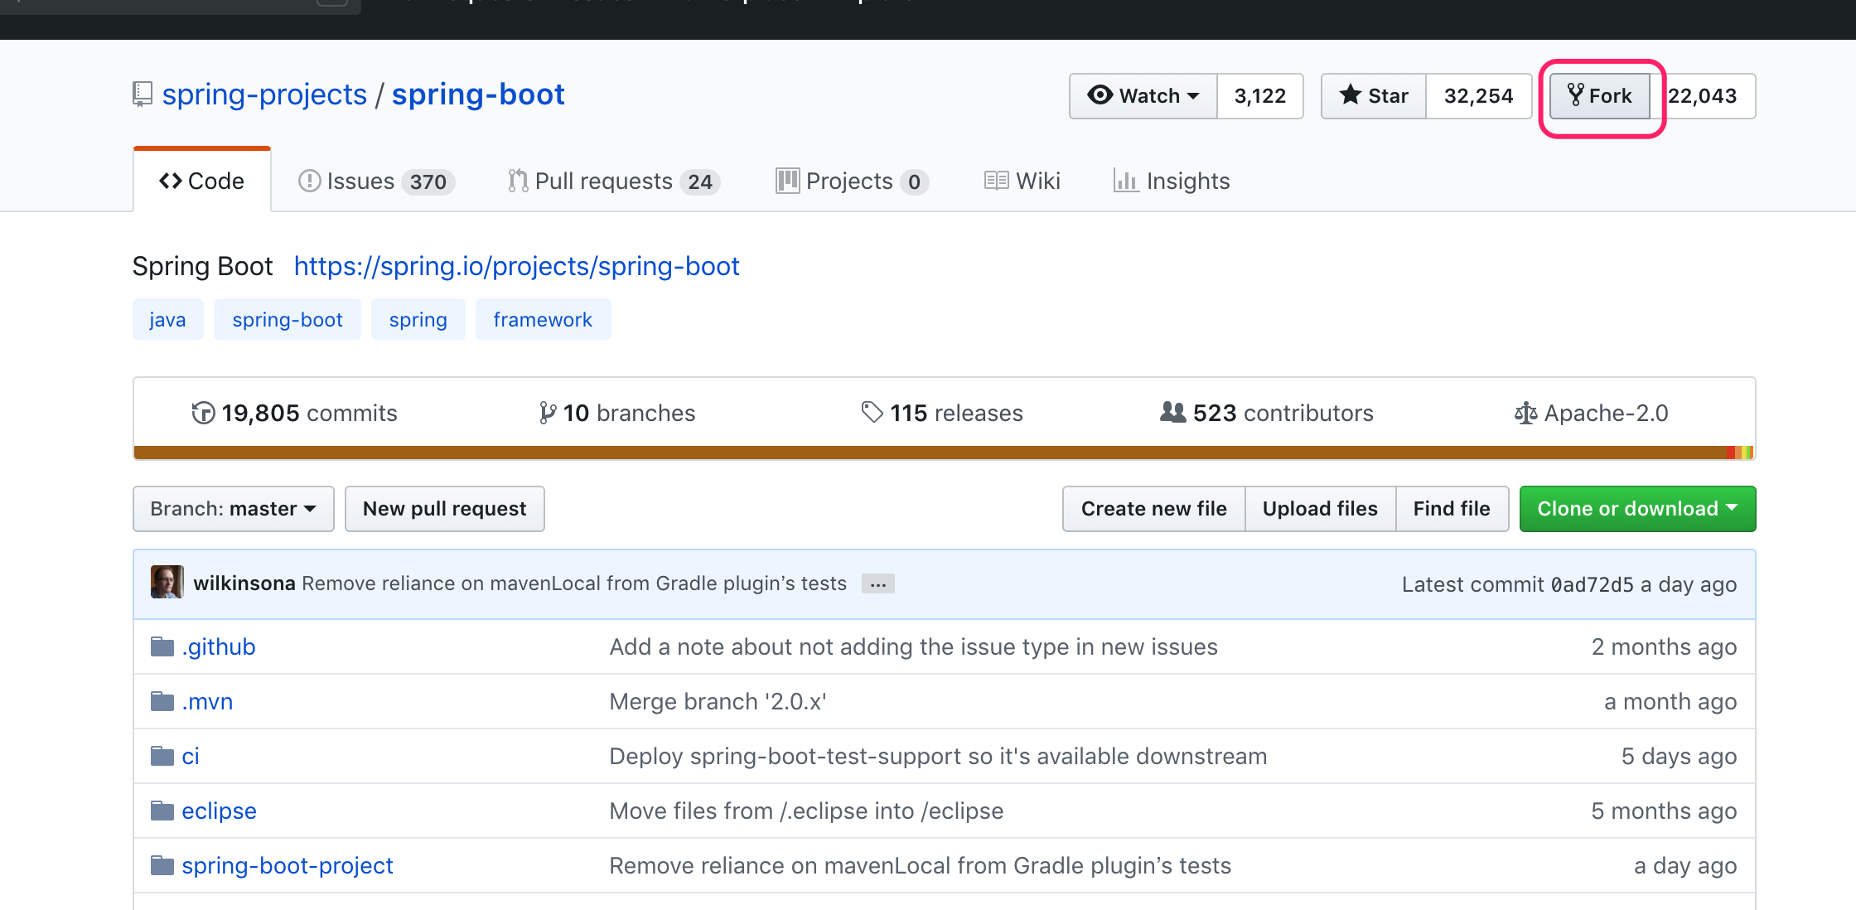Image resolution: width=1856 pixels, height=910 pixels.
Task: Click wilkinsona's avatar thumbnail
Action: (167, 583)
